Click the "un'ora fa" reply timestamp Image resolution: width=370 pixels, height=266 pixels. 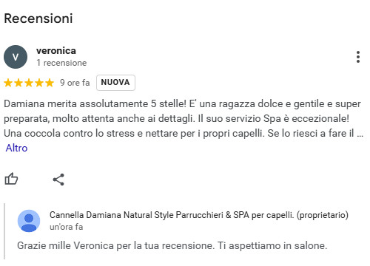[67, 227]
